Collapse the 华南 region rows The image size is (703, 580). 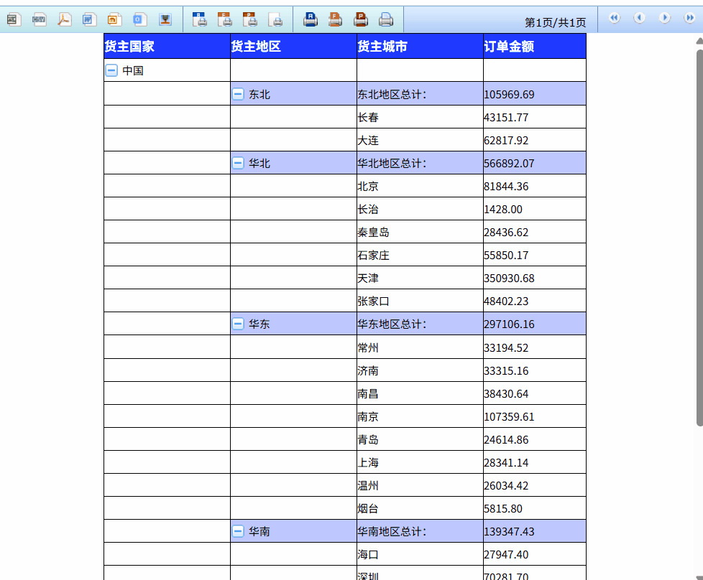coord(238,531)
